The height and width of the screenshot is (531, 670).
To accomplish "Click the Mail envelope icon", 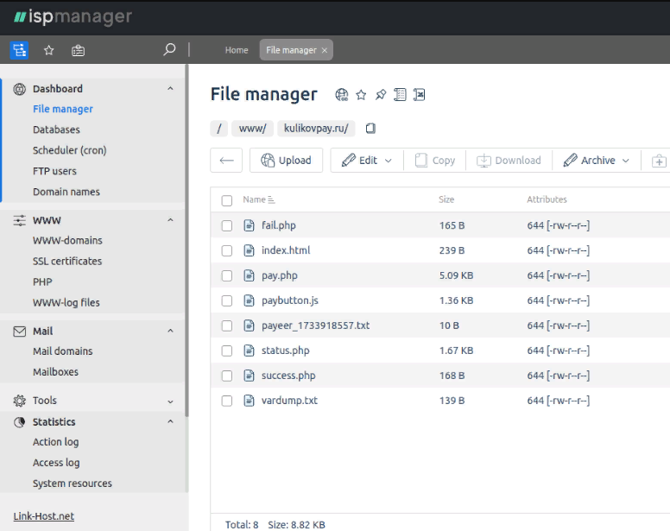I will coord(19,331).
